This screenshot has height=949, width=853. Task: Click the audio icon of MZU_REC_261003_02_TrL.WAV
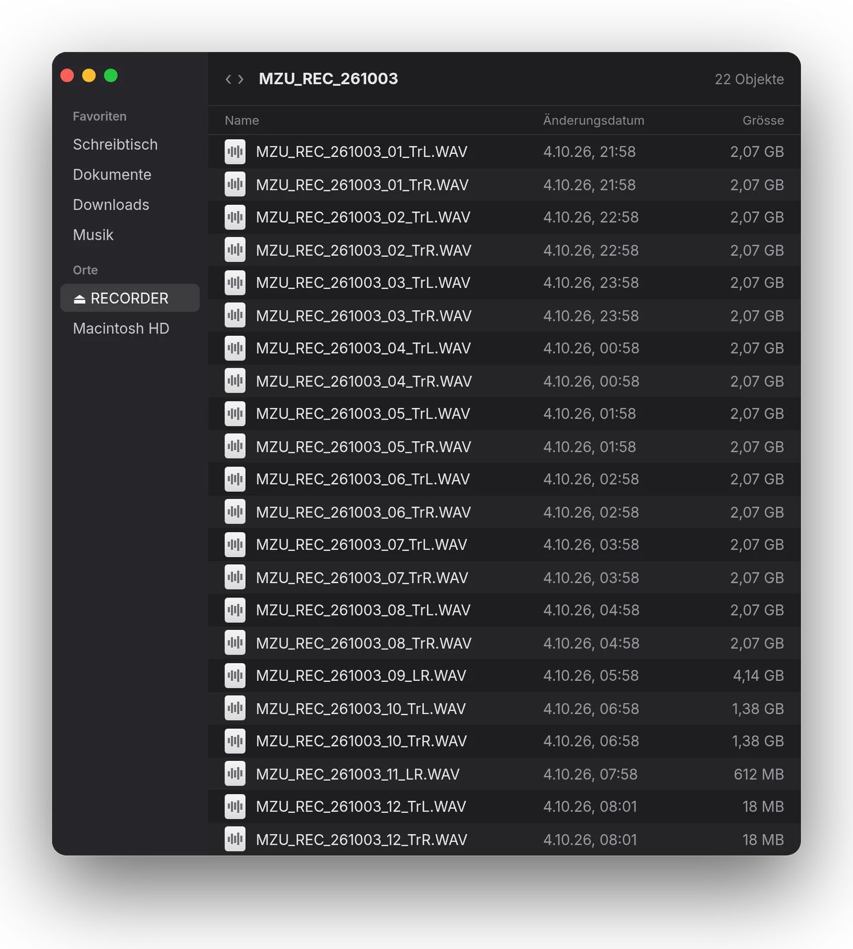(x=235, y=217)
